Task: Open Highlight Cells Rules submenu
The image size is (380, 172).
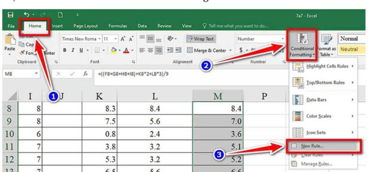Action: [x=323, y=66]
